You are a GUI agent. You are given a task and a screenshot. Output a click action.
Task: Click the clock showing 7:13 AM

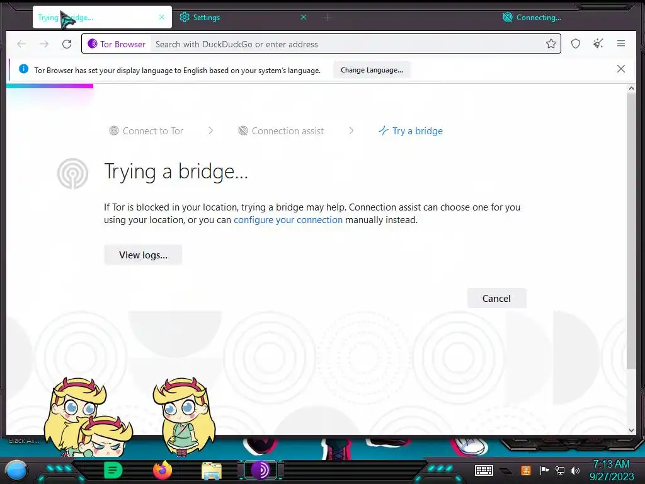(611, 464)
